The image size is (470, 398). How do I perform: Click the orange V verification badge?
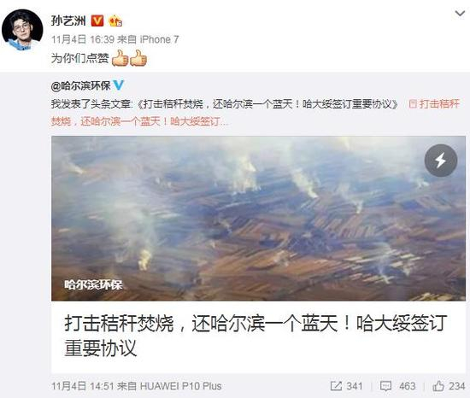97,20
